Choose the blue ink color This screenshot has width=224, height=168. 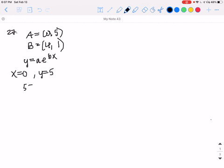(177, 10)
